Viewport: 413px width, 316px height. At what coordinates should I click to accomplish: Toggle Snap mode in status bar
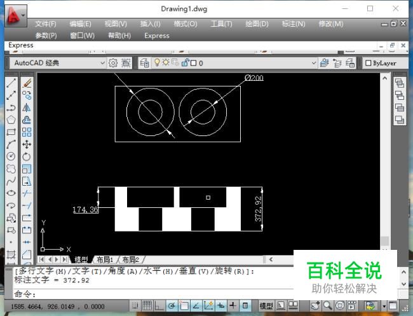click(135, 306)
